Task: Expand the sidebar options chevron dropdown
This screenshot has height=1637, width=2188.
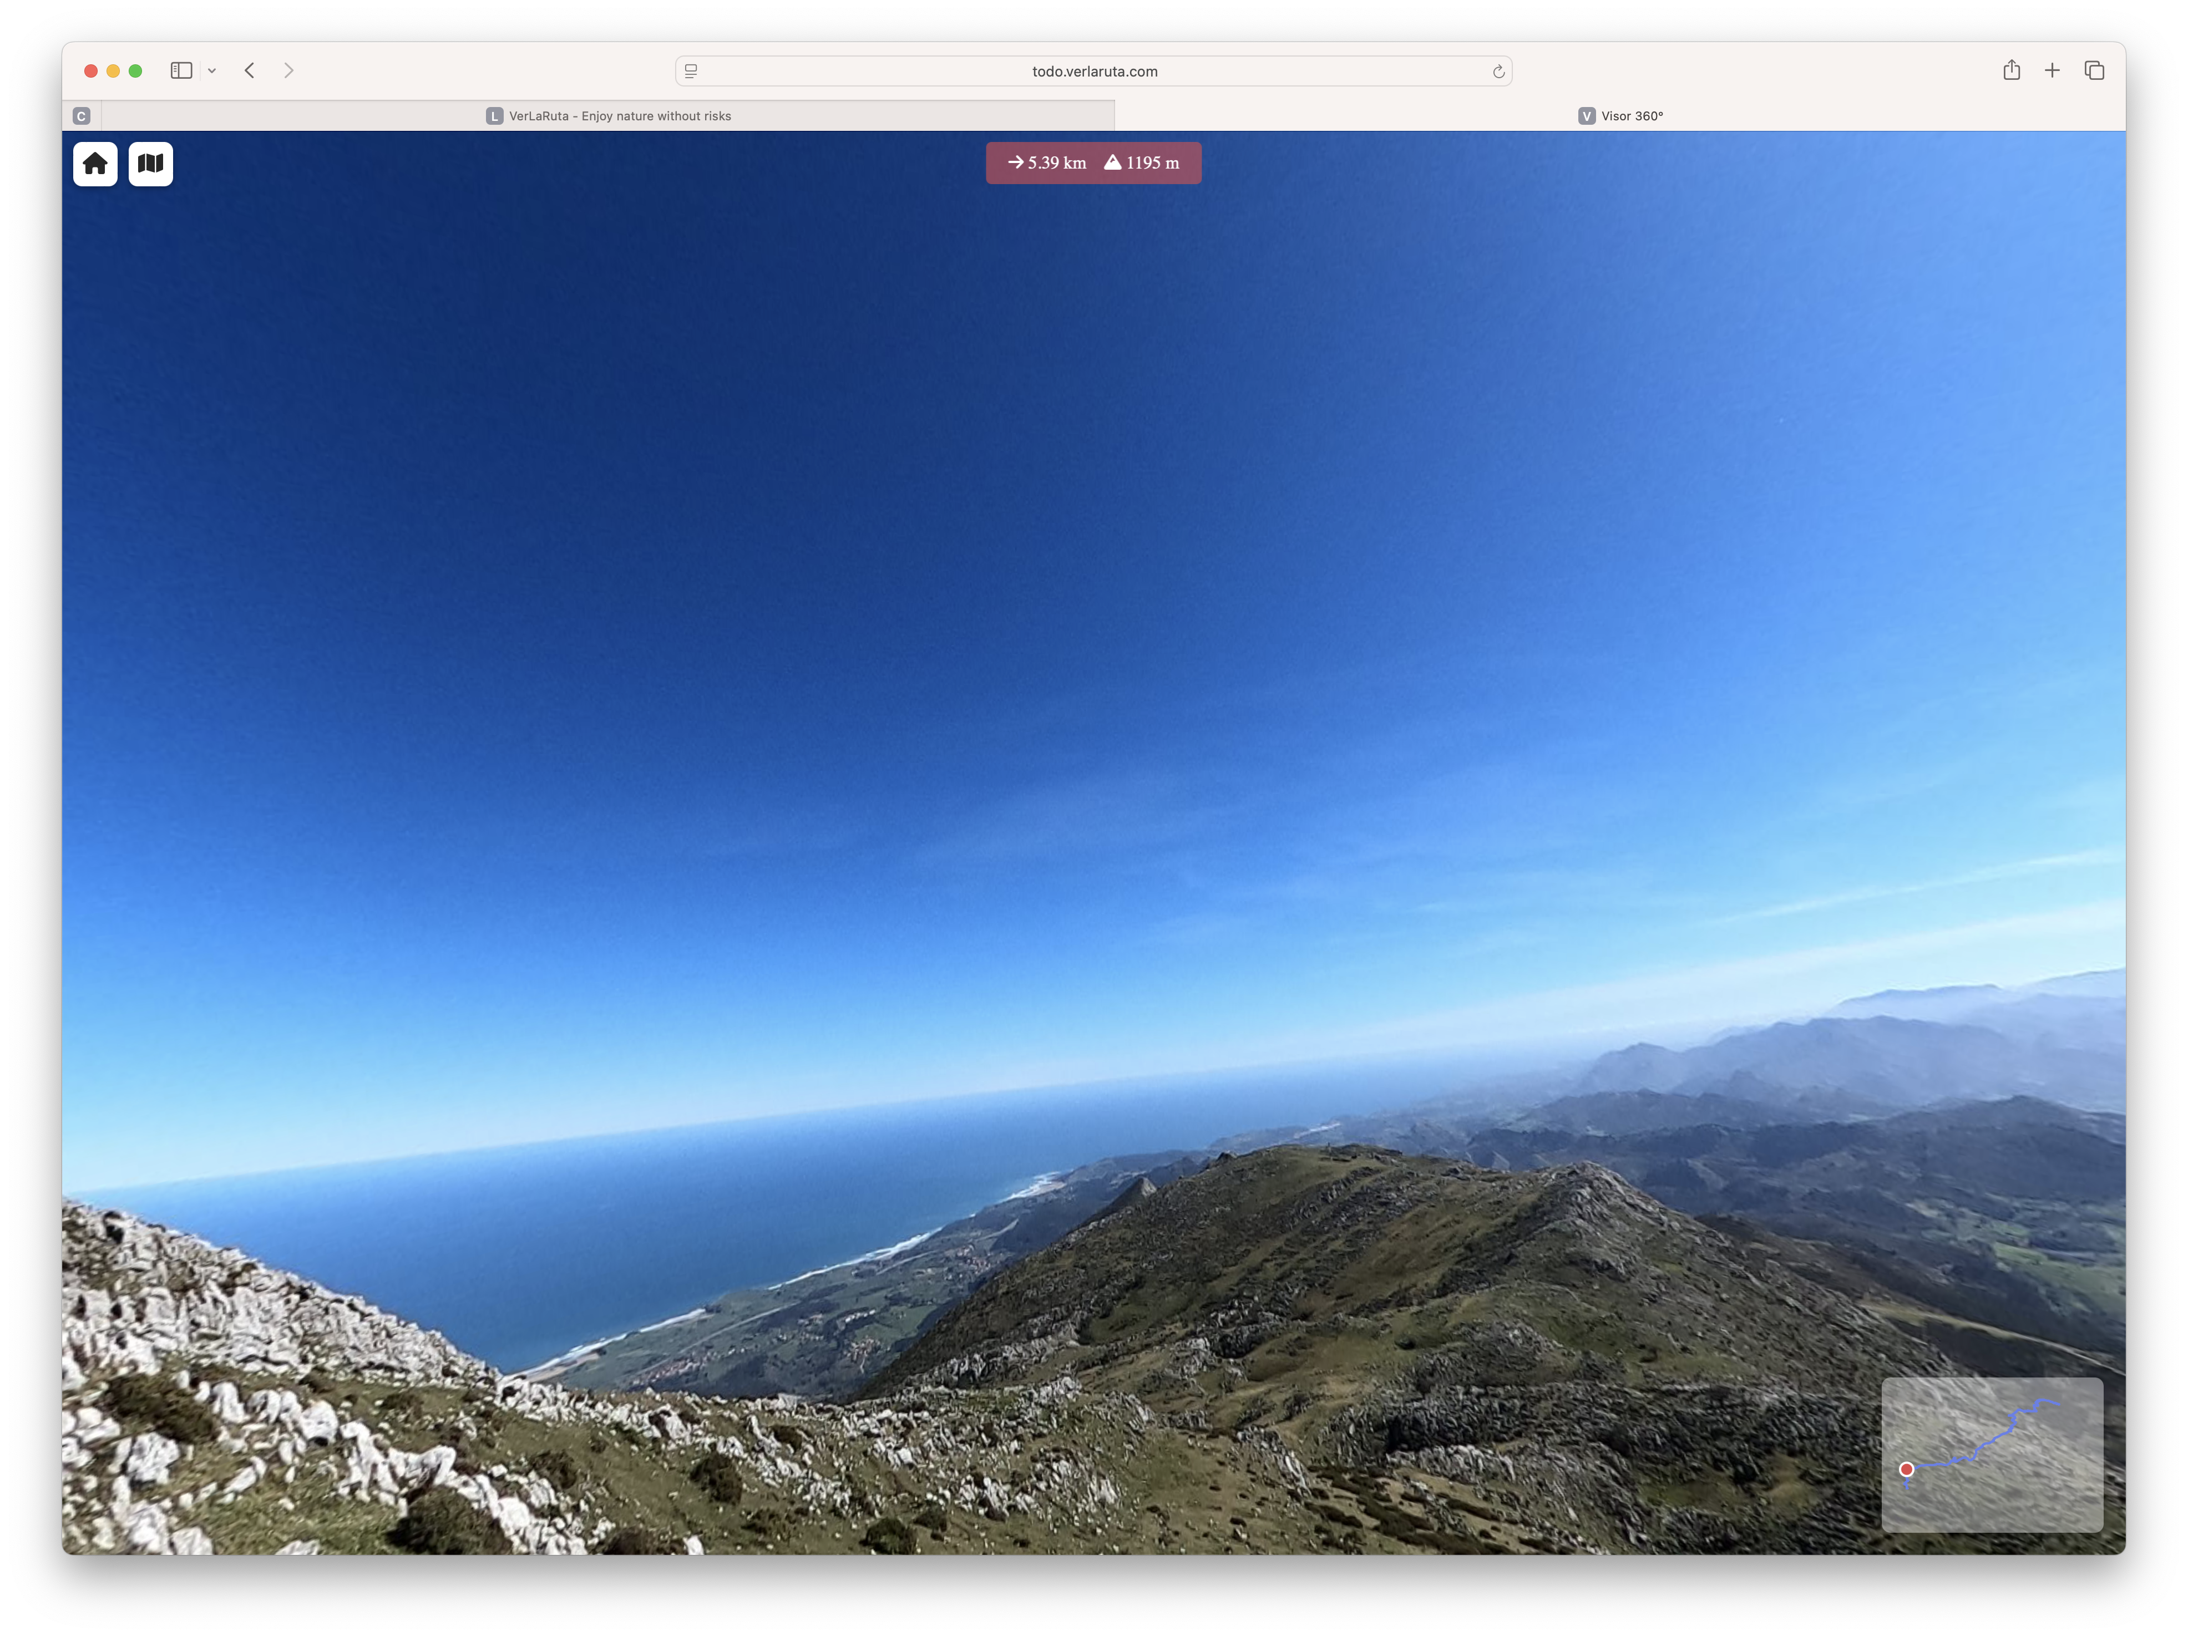Action: [212, 70]
